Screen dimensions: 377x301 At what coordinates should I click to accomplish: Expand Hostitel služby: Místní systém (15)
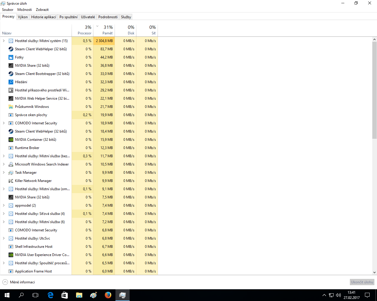[4, 41]
